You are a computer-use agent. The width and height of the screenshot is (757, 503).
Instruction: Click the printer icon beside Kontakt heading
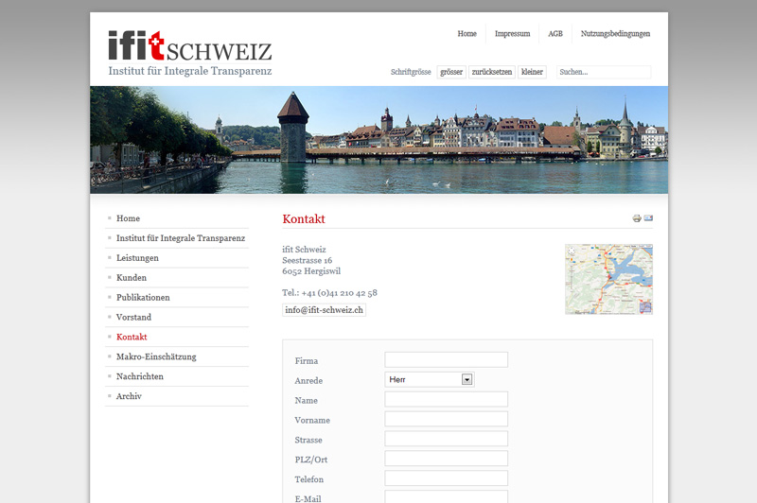coord(637,219)
